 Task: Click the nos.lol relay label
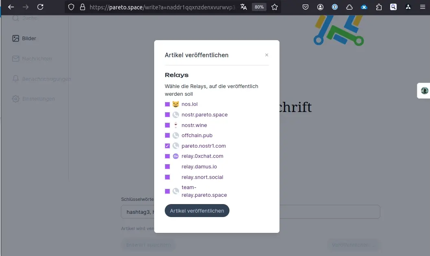point(190,104)
